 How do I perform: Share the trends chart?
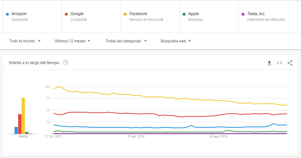coord(290,63)
